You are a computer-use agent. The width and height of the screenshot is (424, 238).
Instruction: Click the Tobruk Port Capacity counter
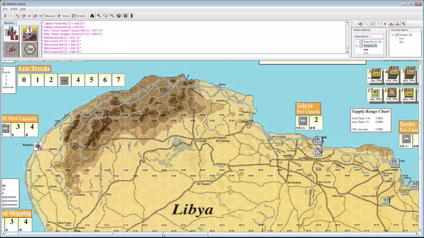[x=302, y=121]
